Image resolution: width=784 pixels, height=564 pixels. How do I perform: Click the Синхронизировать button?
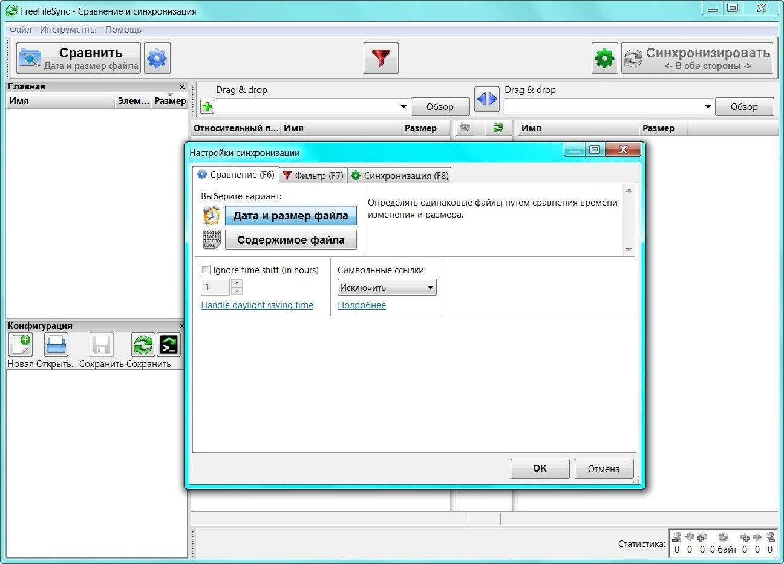tap(697, 58)
